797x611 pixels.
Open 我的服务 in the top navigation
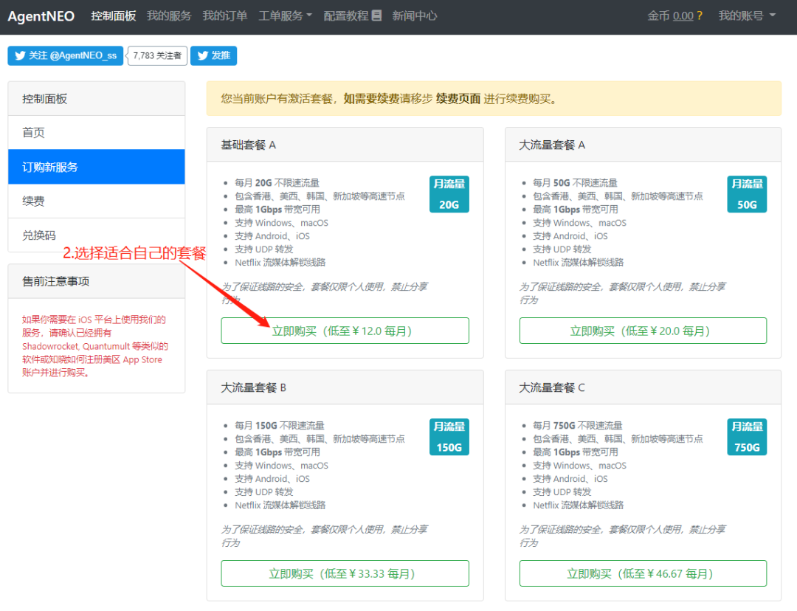169,15
